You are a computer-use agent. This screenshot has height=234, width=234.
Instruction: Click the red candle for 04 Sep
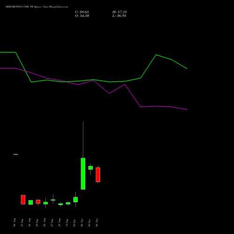click(98, 175)
